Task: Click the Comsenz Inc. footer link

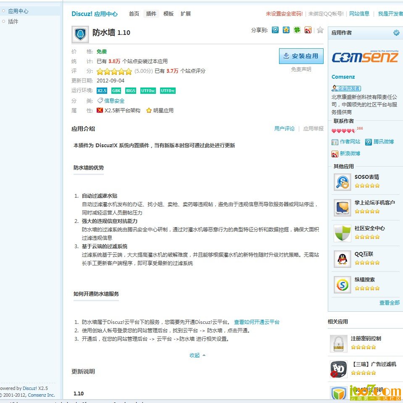Action: pos(41,395)
